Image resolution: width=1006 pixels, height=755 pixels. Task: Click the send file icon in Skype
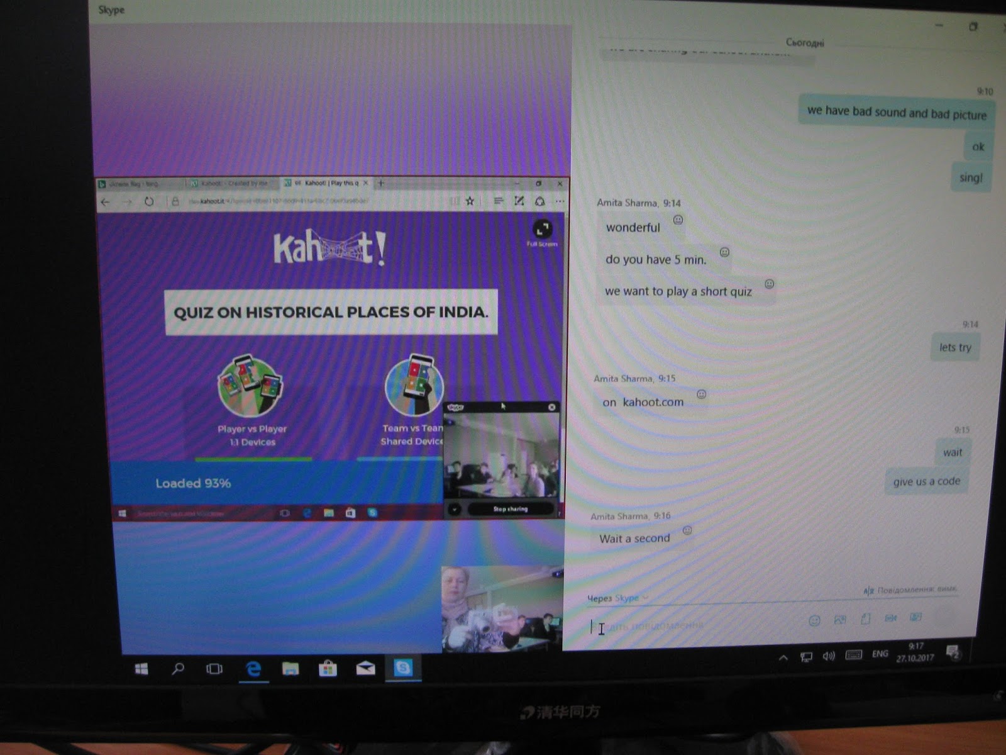[866, 618]
